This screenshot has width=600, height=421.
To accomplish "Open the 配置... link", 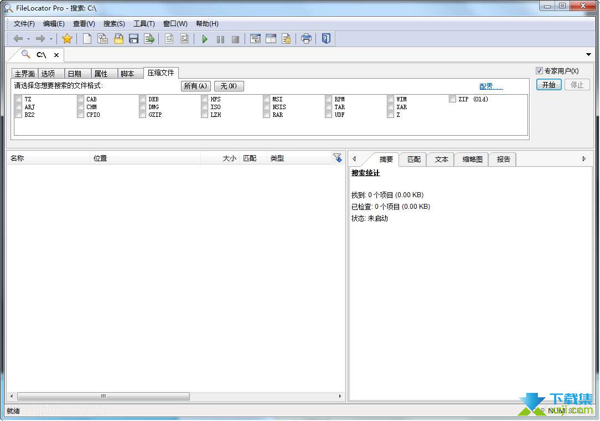I will point(491,86).
